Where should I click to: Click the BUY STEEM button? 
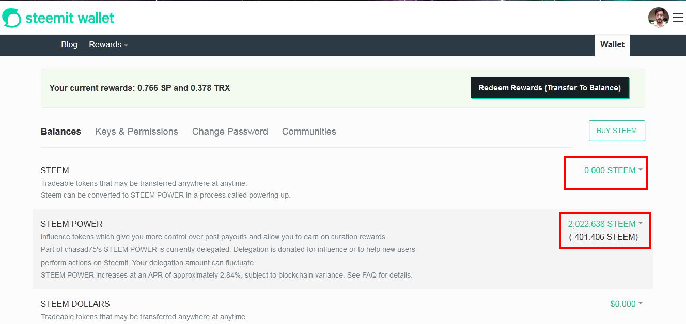tap(617, 131)
